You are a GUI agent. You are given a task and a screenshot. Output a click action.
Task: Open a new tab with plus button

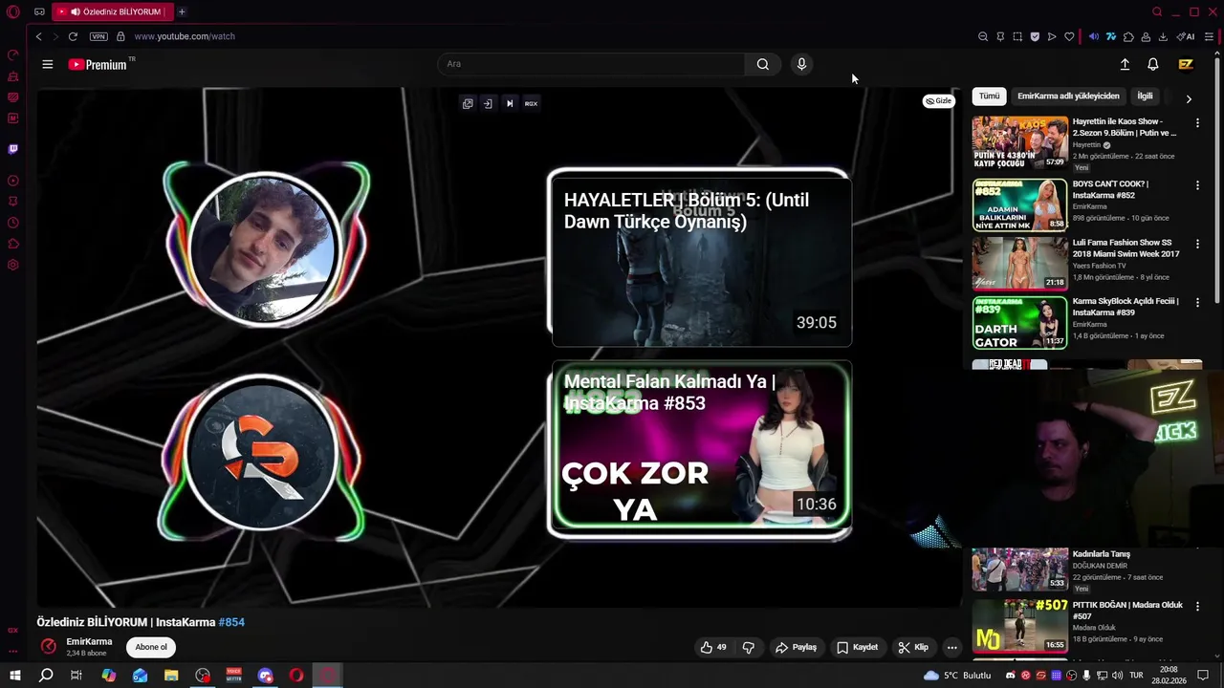[x=182, y=11]
